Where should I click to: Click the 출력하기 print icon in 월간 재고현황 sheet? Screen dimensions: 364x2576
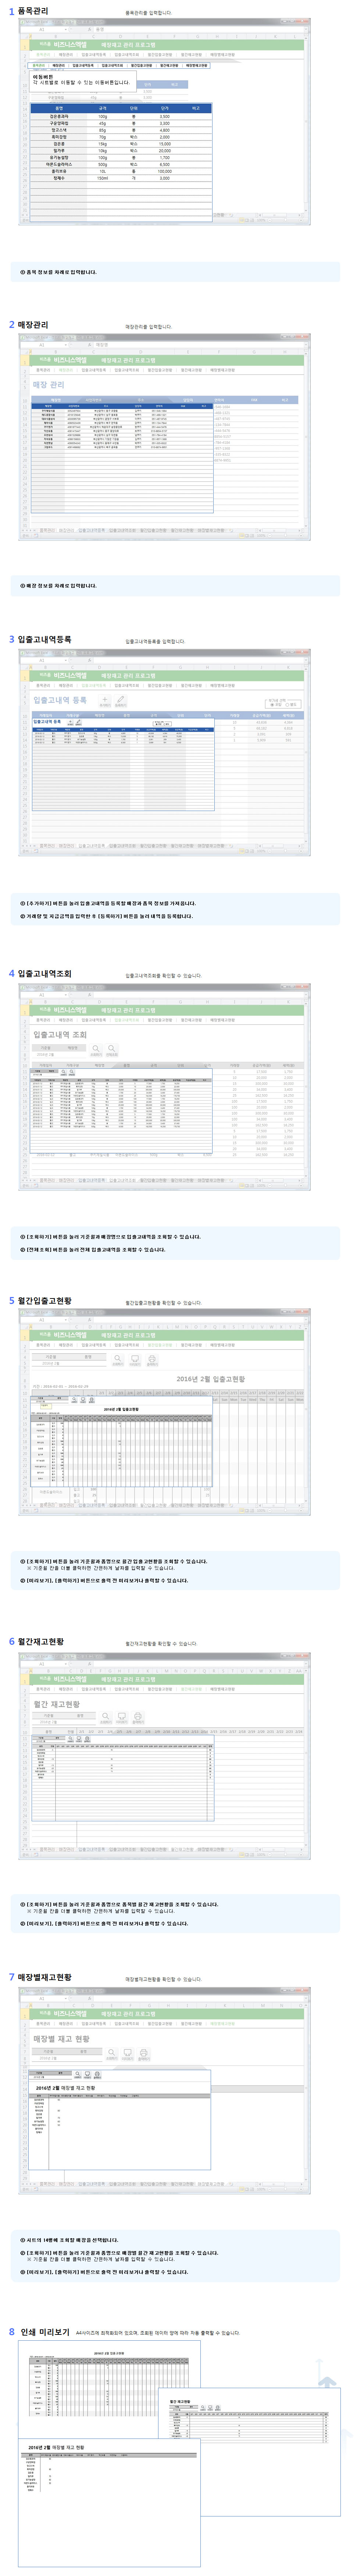(137, 1717)
